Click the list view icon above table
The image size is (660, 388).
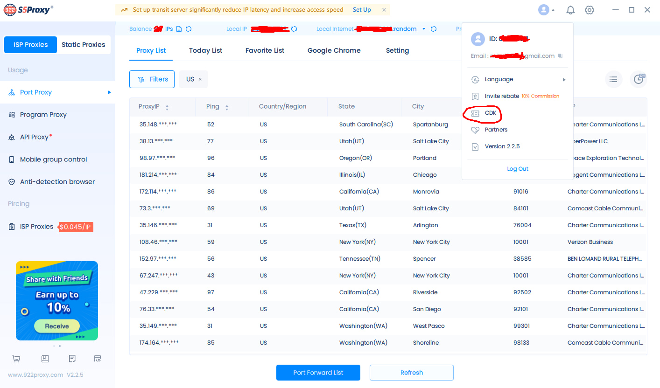[613, 79]
